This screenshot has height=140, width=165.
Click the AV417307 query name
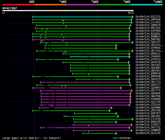(x=10, y=8)
